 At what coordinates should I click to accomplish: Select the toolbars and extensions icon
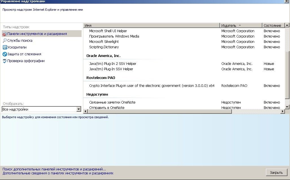[5, 34]
